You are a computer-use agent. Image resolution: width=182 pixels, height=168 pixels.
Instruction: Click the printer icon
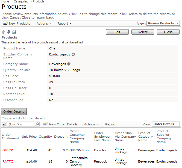[14, 32]
